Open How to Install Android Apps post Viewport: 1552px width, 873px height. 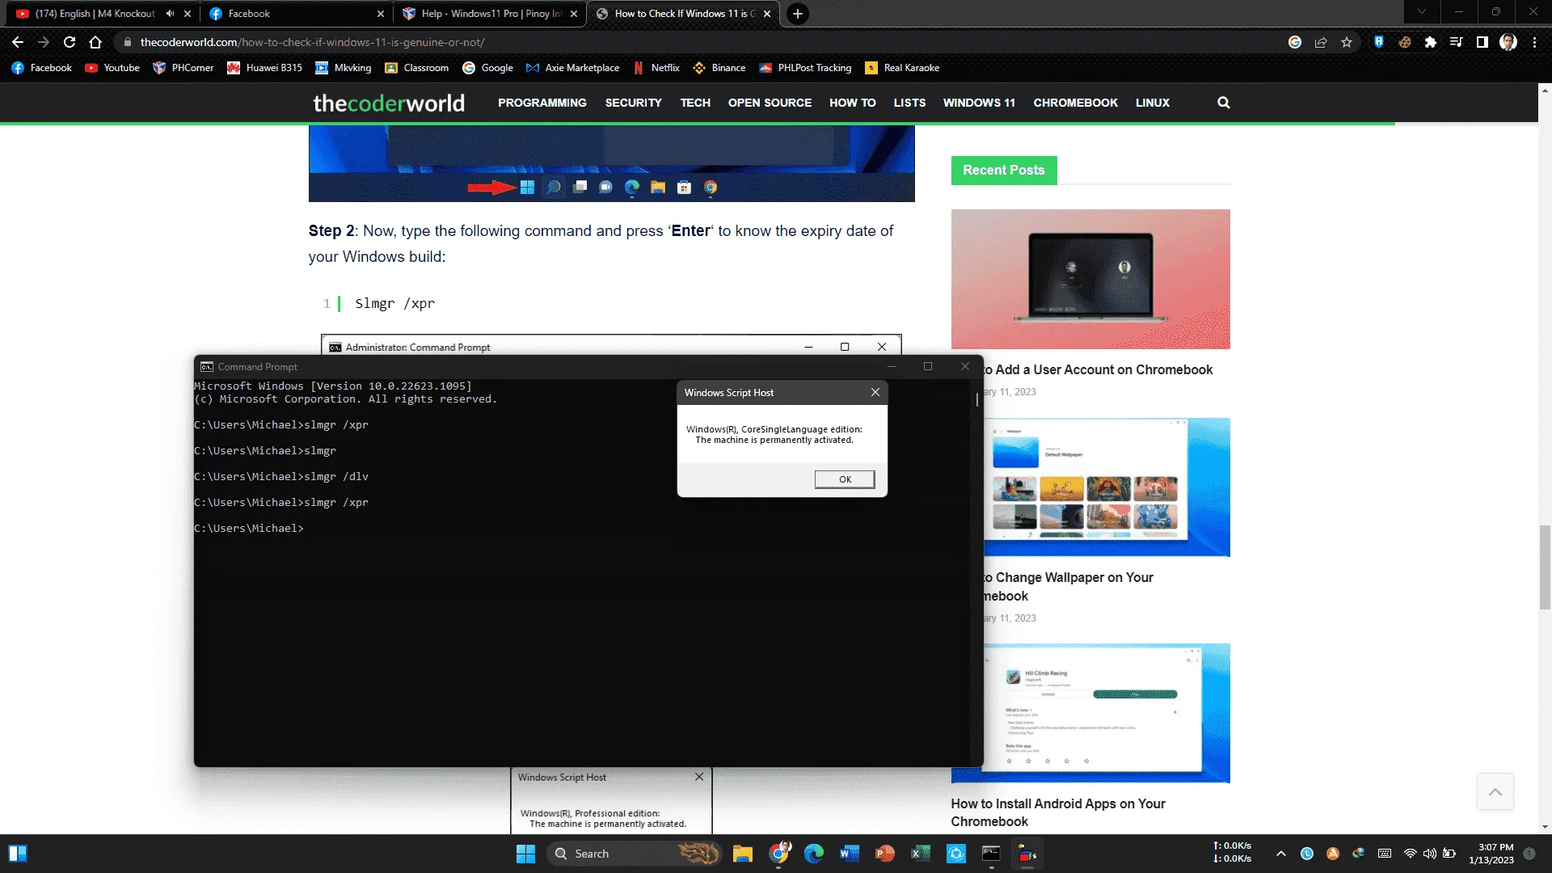click(1058, 812)
